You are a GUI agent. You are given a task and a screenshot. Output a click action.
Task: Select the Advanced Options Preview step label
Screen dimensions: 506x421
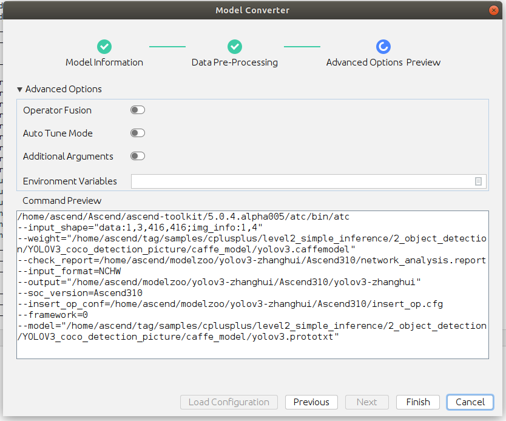(383, 62)
